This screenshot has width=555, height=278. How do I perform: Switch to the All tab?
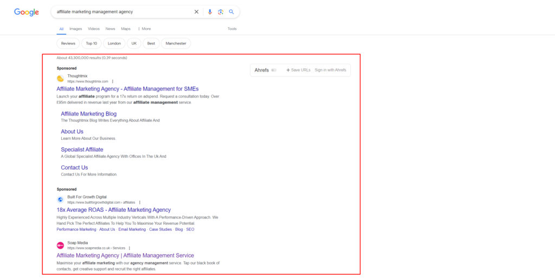(x=61, y=29)
